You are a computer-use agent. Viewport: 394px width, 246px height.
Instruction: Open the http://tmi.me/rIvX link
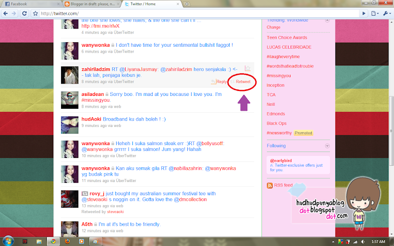(100, 26)
